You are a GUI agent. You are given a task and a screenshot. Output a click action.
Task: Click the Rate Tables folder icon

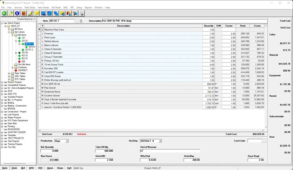point(12,73)
